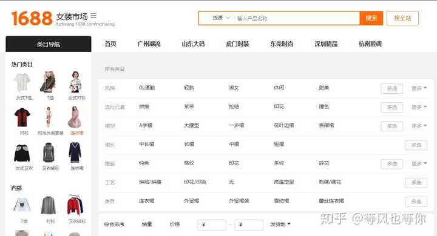This screenshot has height=236, width=437.
Task: Enable 多选 for the 工艺 row
Action: pyautogui.click(x=416, y=183)
